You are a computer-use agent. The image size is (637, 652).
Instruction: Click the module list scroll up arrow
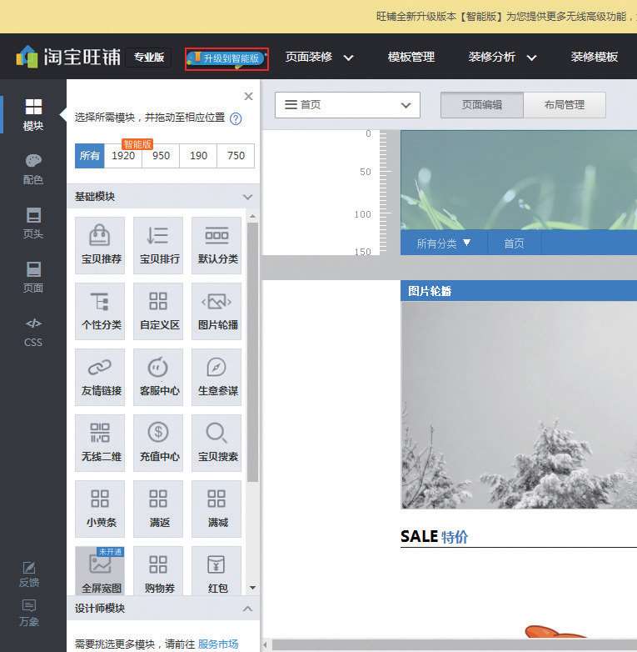(x=252, y=217)
